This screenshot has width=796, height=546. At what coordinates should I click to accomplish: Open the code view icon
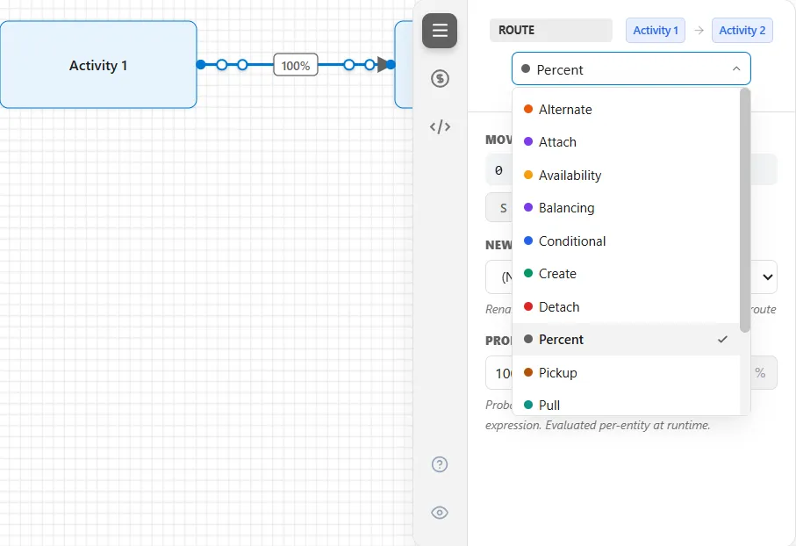(x=440, y=126)
